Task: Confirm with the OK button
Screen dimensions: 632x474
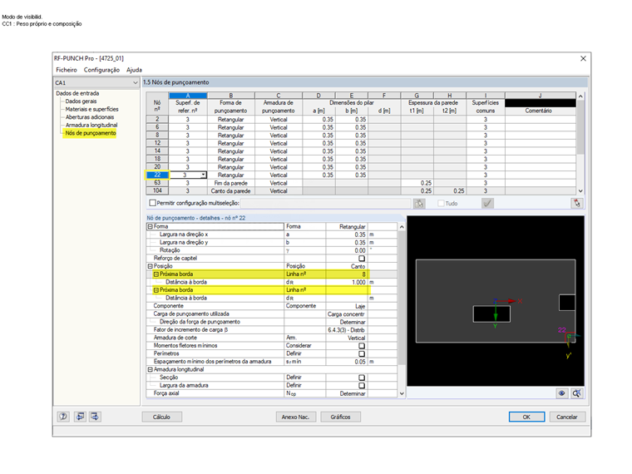Action: (x=526, y=417)
